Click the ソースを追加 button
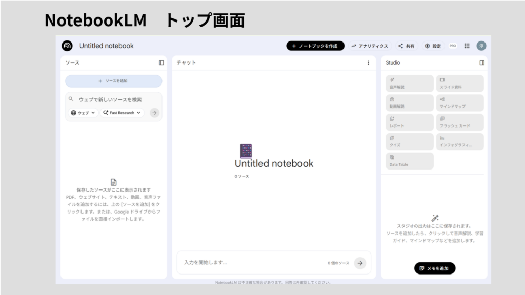Screen dimensions: 525x295 point(113,81)
